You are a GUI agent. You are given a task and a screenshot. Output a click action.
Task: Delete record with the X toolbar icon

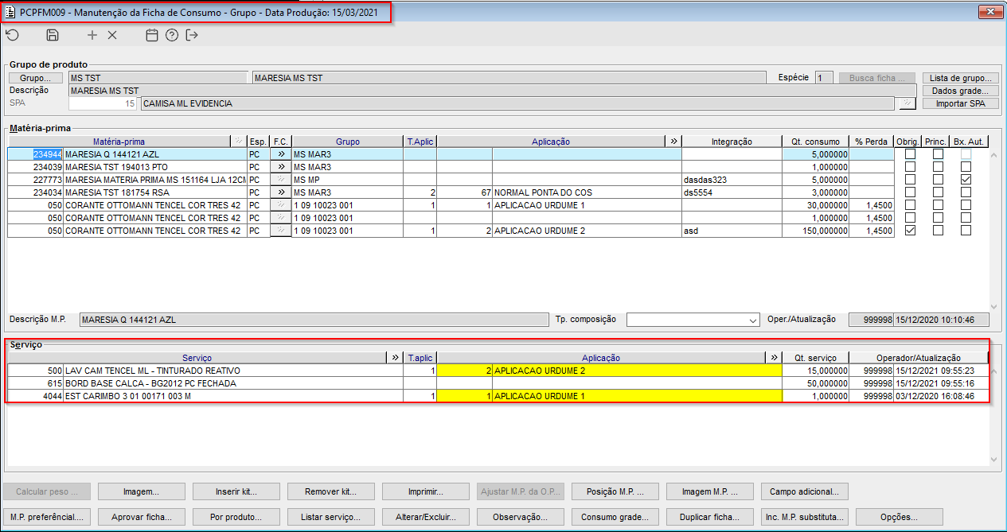(112, 35)
